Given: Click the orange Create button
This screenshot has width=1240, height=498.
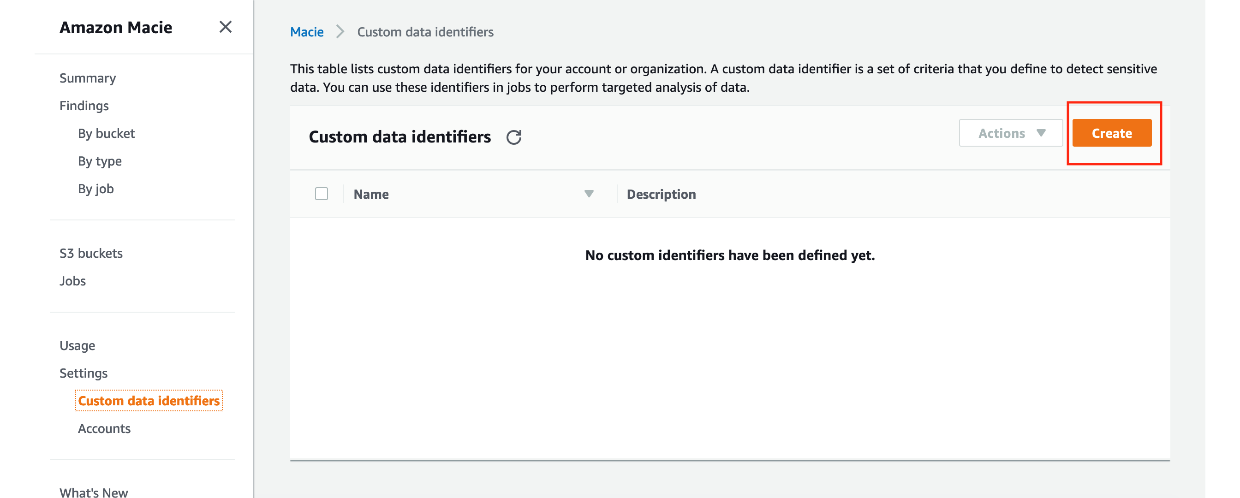Looking at the screenshot, I should [1112, 133].
